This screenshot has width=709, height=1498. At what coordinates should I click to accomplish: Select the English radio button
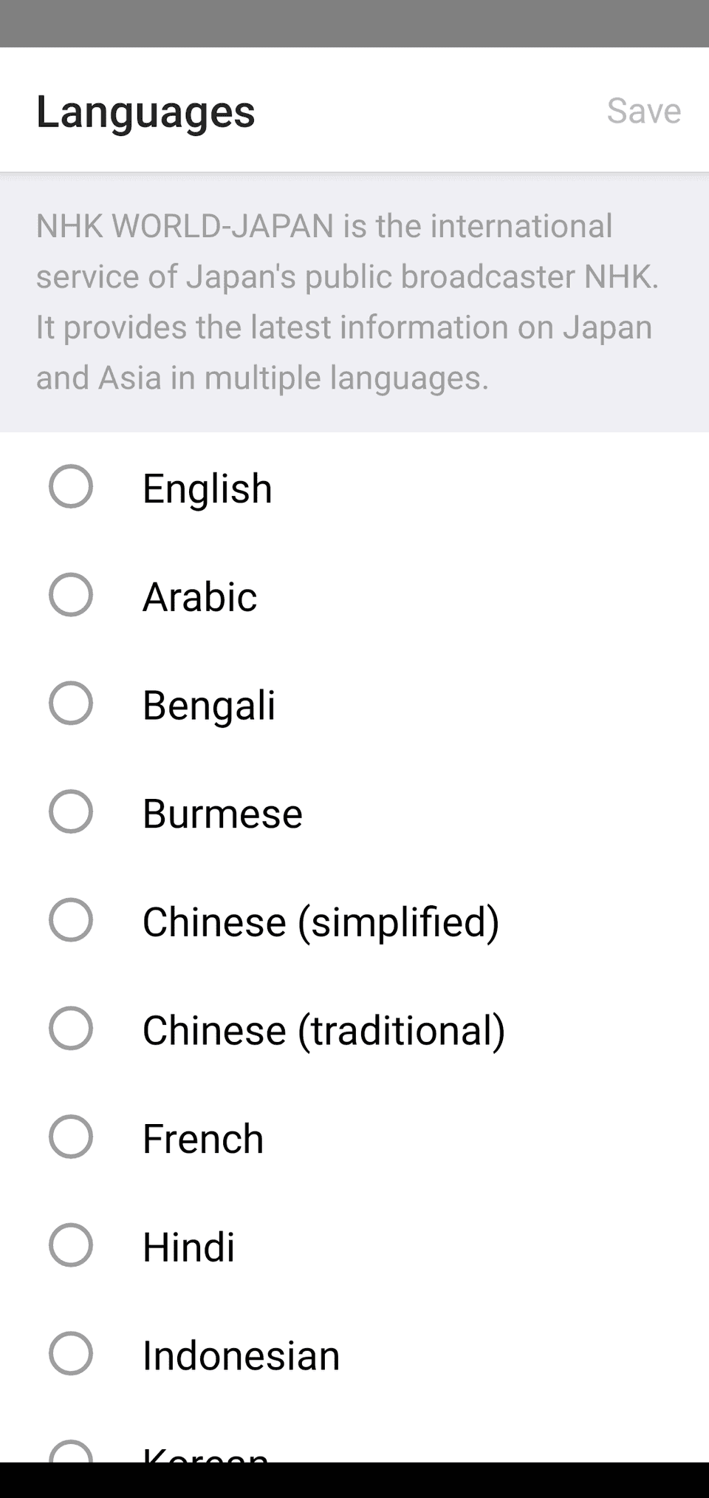(71, 486)
